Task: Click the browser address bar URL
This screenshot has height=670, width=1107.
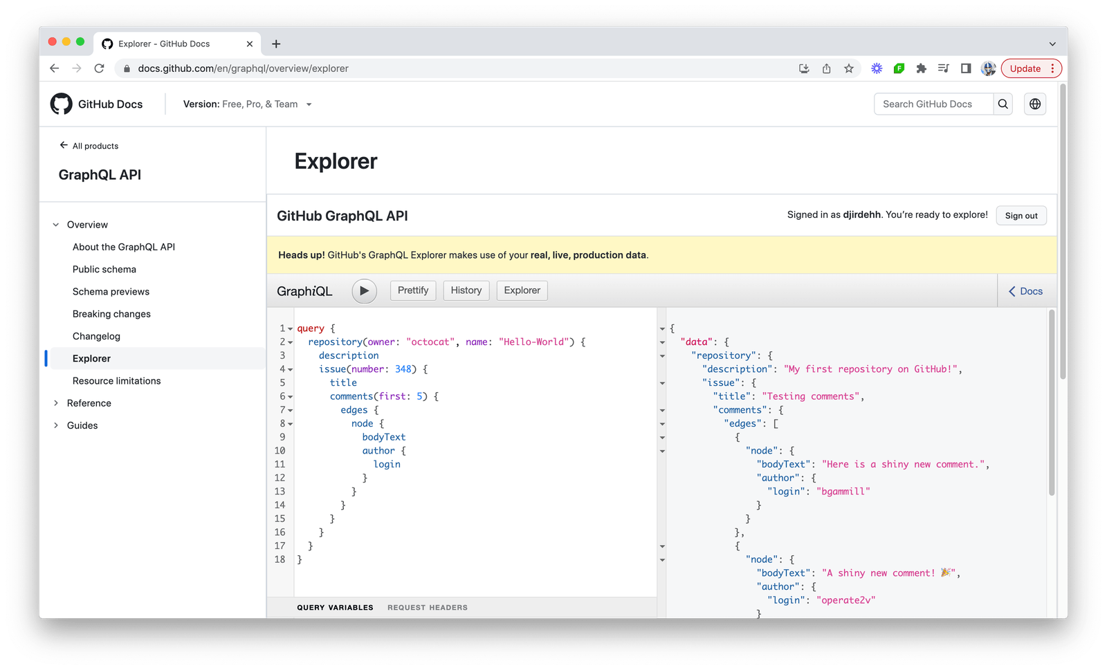Action: pos(243,68)
